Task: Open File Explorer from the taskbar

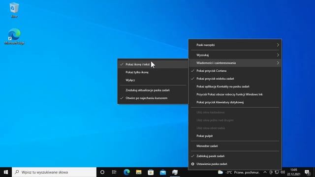Action: pyautogui.click(x=139, y=172)
